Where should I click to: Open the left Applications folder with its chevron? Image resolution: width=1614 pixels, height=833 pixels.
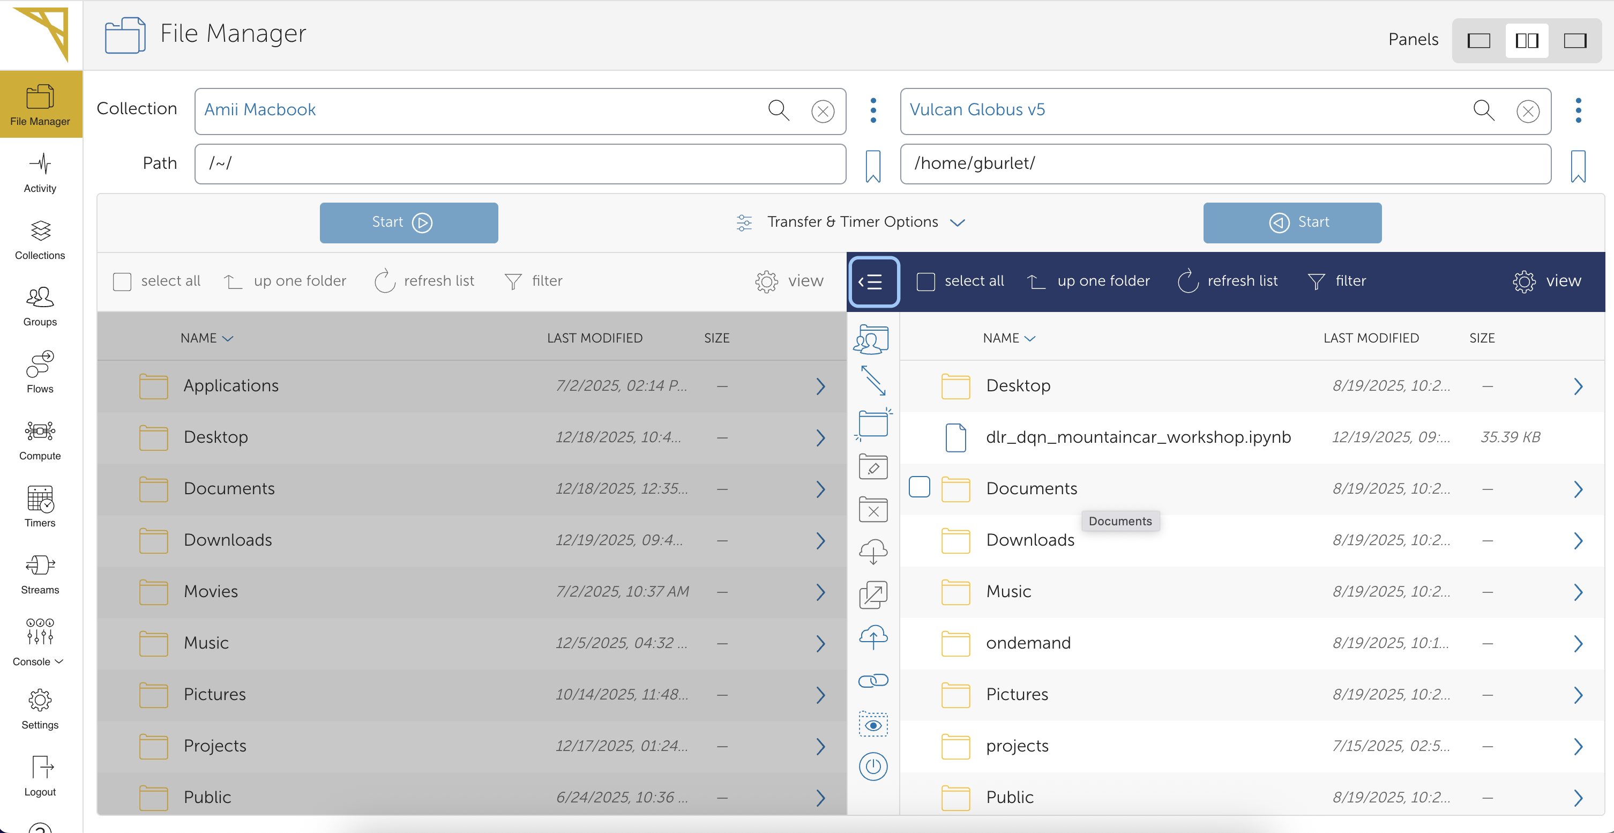(820, 386)
